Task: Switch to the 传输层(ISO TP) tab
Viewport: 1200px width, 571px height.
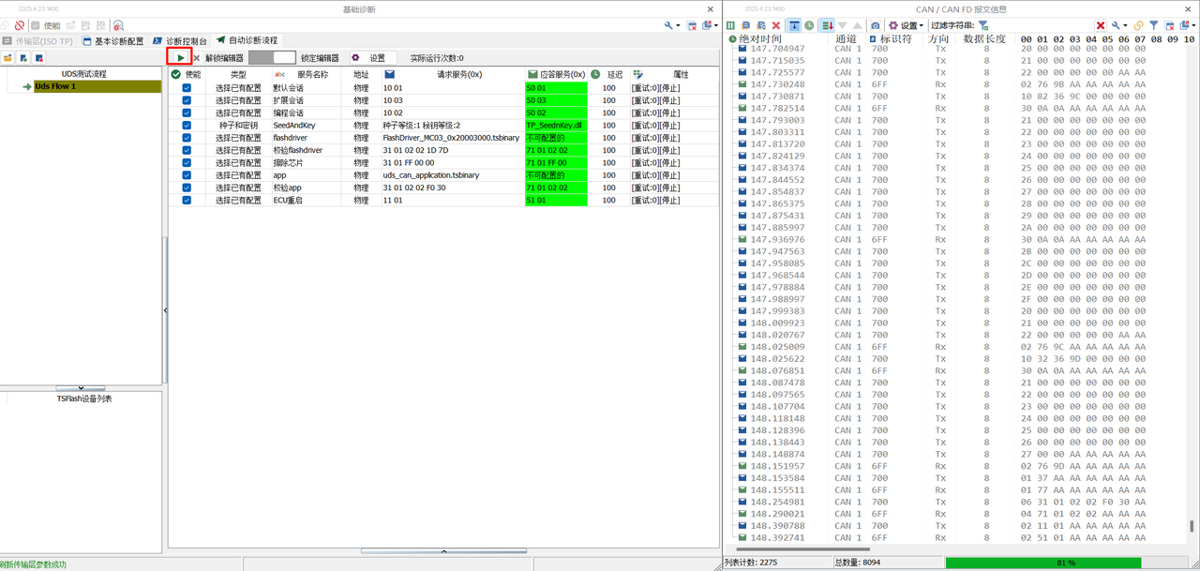Action: click(x=37, y=41)
